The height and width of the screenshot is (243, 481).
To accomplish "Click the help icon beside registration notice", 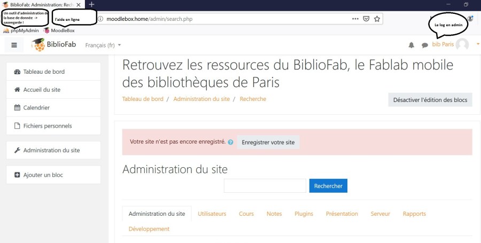I will [230, 143].
